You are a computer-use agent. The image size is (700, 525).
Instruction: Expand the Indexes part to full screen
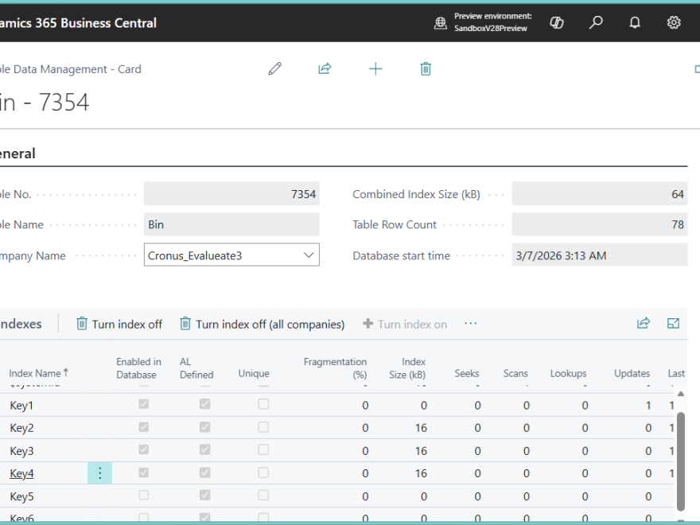coord(674,324)
